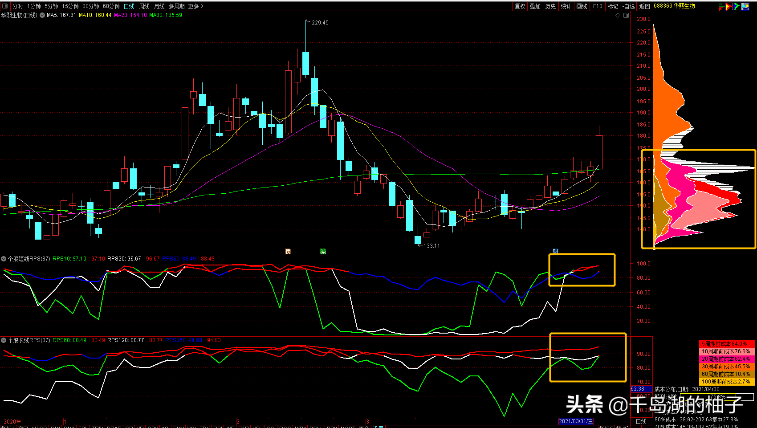Screen dimensions: 757x428
Task: Click the diamond icon above the price axis
Action: pyautogui.click(x=618, y=16)
